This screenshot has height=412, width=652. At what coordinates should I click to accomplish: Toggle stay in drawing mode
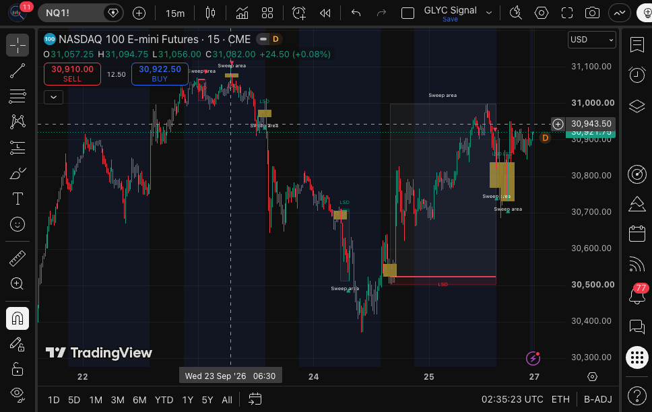(x=18, y=344)
